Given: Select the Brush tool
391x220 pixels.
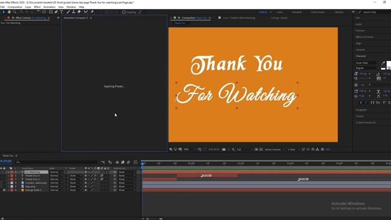Looking at the screenshot, I should pyautogui.click(x=68, y=12).
